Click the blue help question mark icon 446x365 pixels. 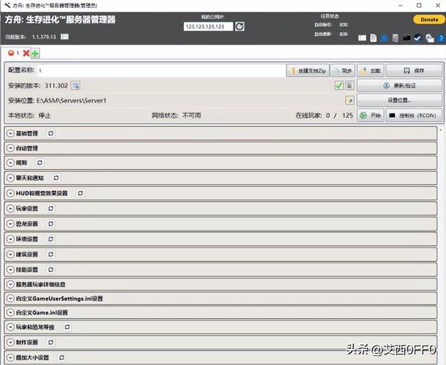tap(440, 38)
